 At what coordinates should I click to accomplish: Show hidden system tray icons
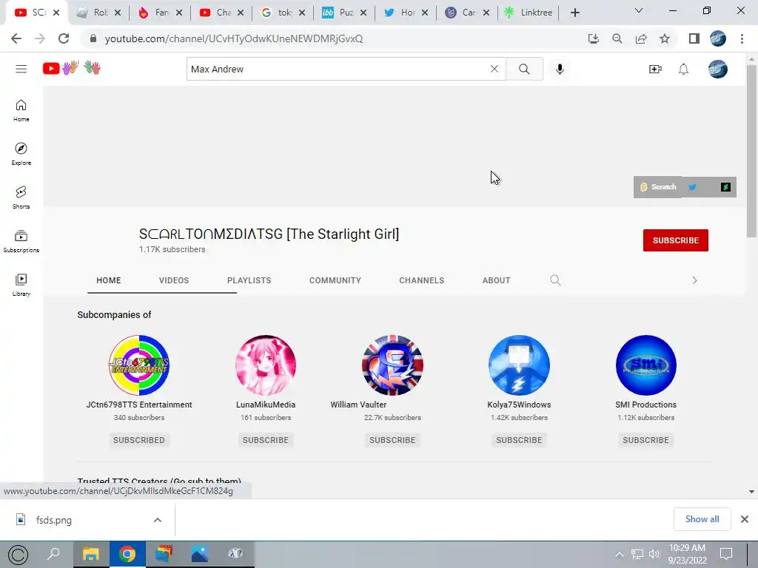point(620,555)
